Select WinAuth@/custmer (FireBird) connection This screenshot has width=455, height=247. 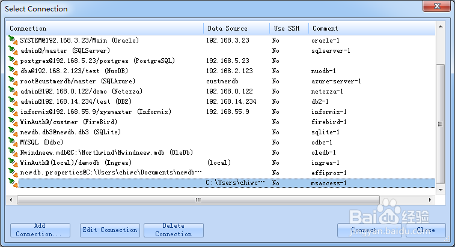69,122
